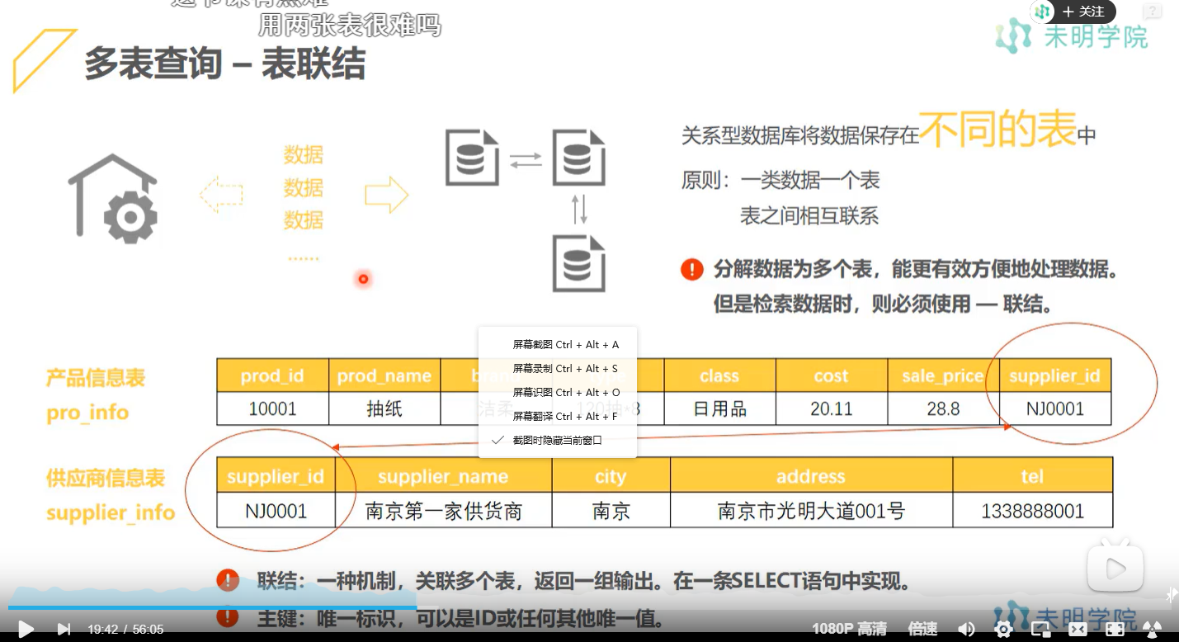Image resolution: width=1179 pixels, height=642 pixels.
Task: Toggle playback with the play button
Action: (25, 628)
